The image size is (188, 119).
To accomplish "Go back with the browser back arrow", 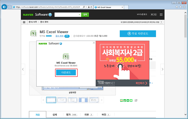I will click(x=4, y=7).
